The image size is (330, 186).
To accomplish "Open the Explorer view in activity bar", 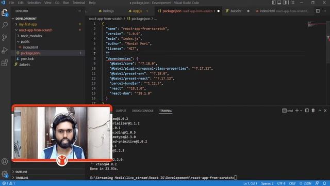I will [x=5, y=12].
